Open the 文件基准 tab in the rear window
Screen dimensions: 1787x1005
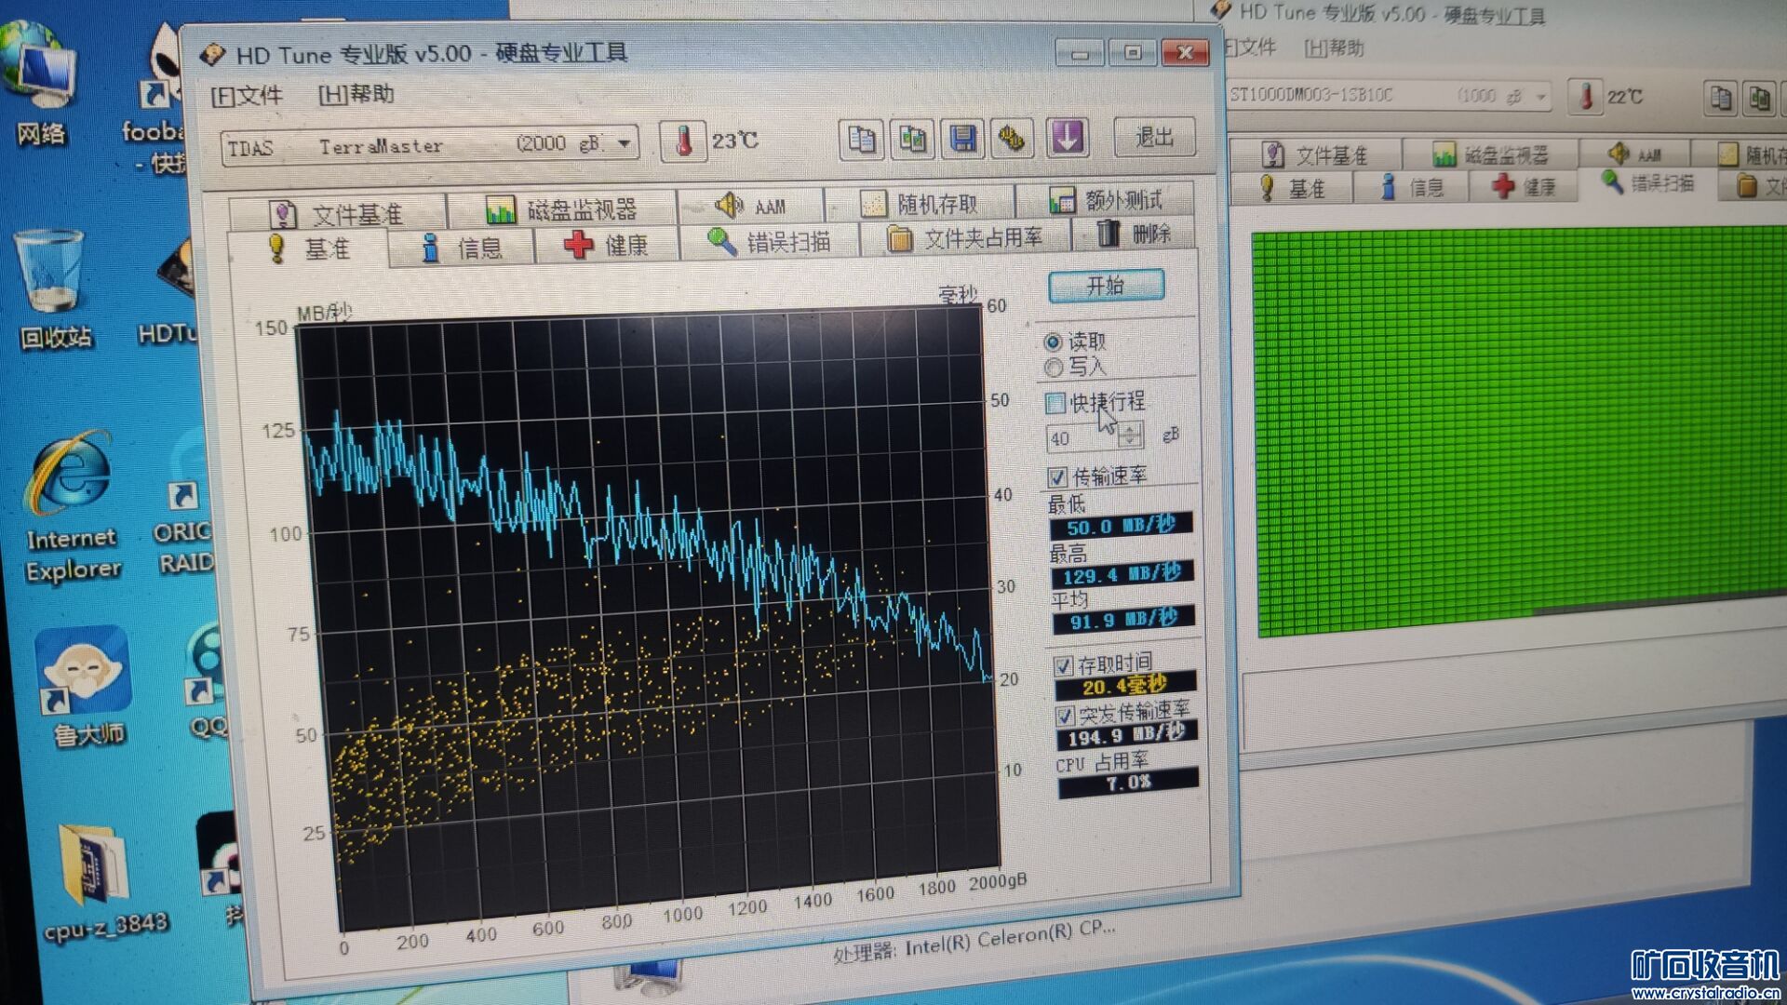coord(1314,154)
